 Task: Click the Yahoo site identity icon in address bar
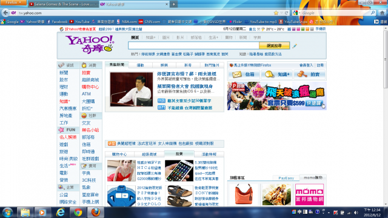13,13
